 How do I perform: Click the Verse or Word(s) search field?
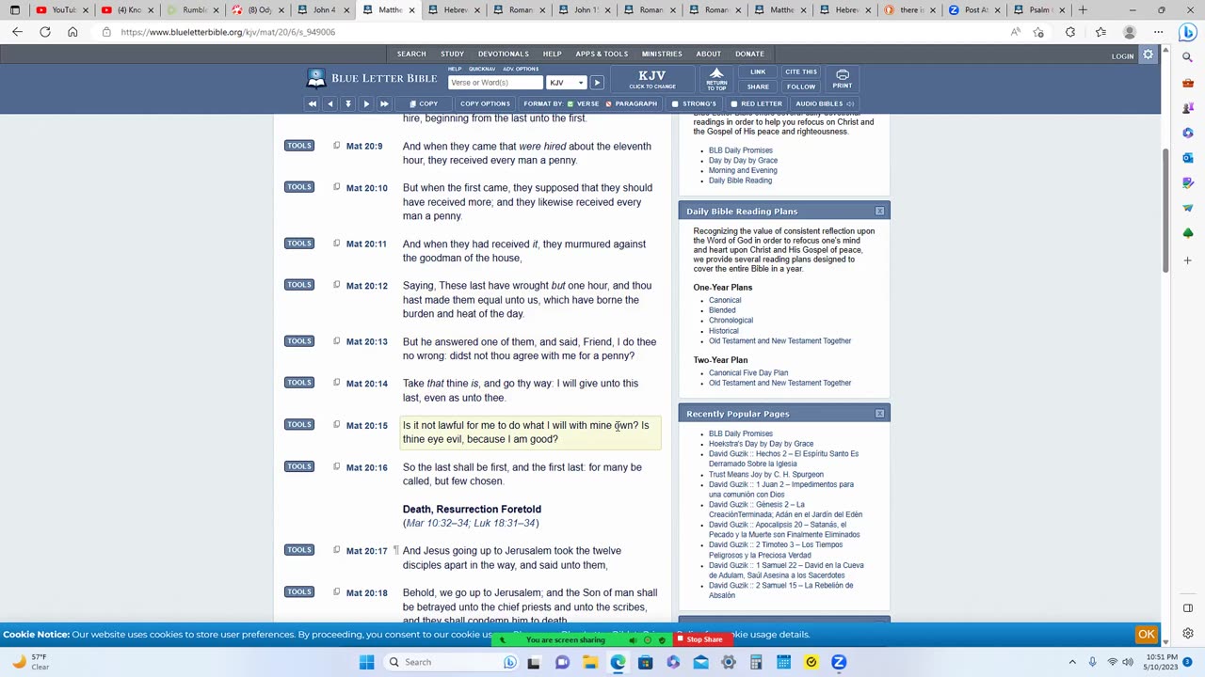(496, 83)
